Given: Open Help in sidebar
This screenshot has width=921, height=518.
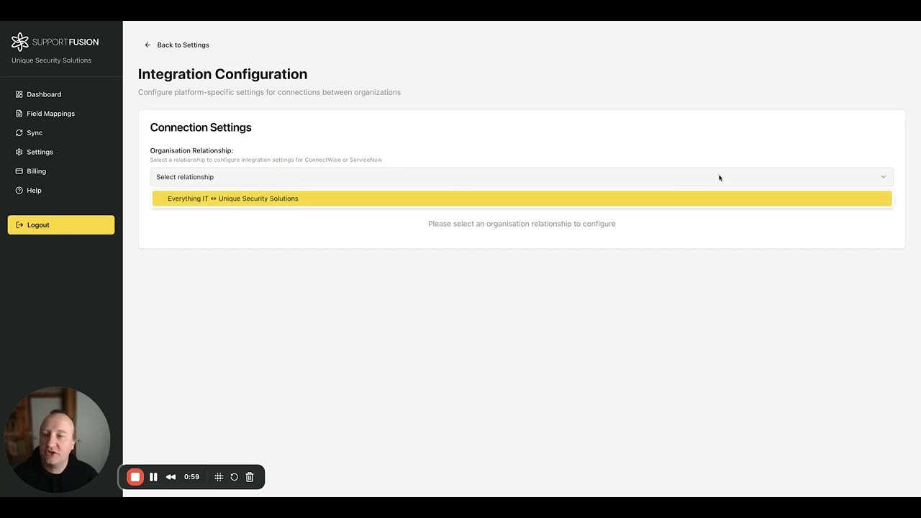Looking at the screenshot, I should pyautogui.click(x=34, y=191).
